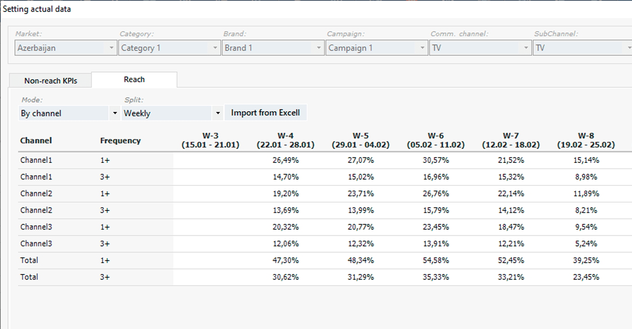This screenshot has height=329, width=632.
Task: Open the Comm. channel dropdown showing TV
Action: (481, 48)
